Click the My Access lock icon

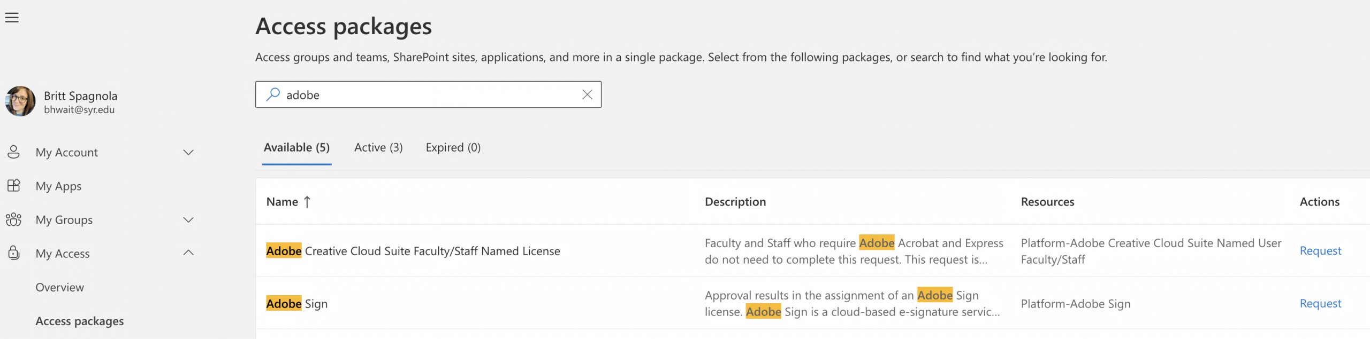click(x=14, y=253)
